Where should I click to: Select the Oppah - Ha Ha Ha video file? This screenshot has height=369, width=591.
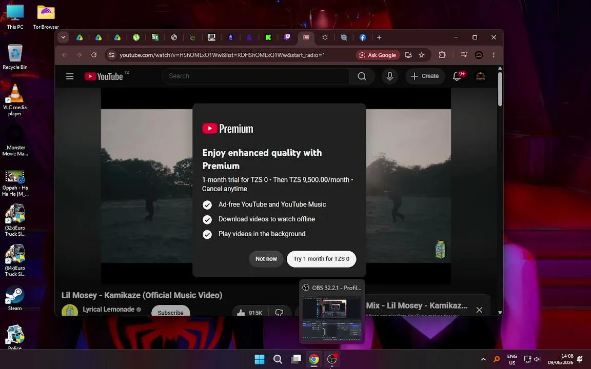coord(15,183)
